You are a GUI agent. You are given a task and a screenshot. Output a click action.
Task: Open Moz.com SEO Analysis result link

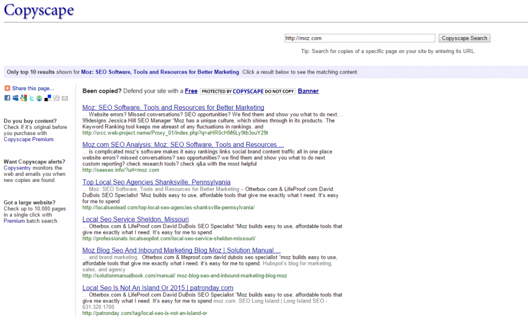(183, 145)
